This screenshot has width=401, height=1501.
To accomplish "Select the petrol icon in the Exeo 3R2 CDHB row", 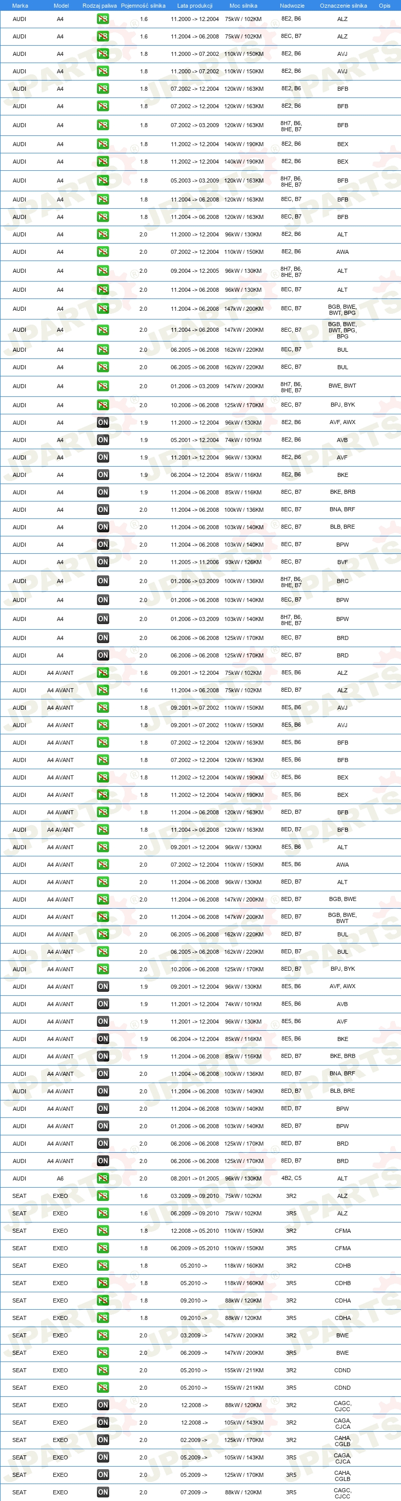I will pos(103,1266).
